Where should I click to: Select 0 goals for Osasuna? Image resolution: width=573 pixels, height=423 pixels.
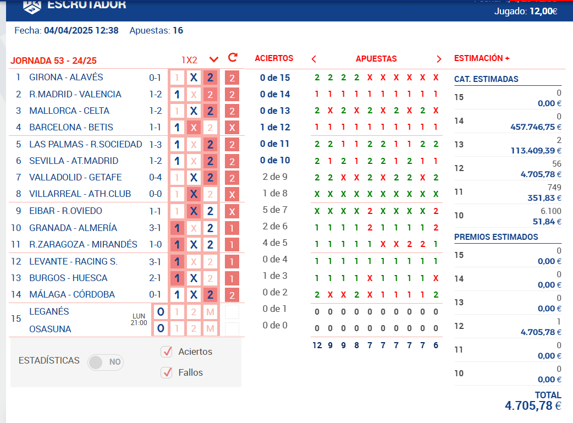pos(161,329)
